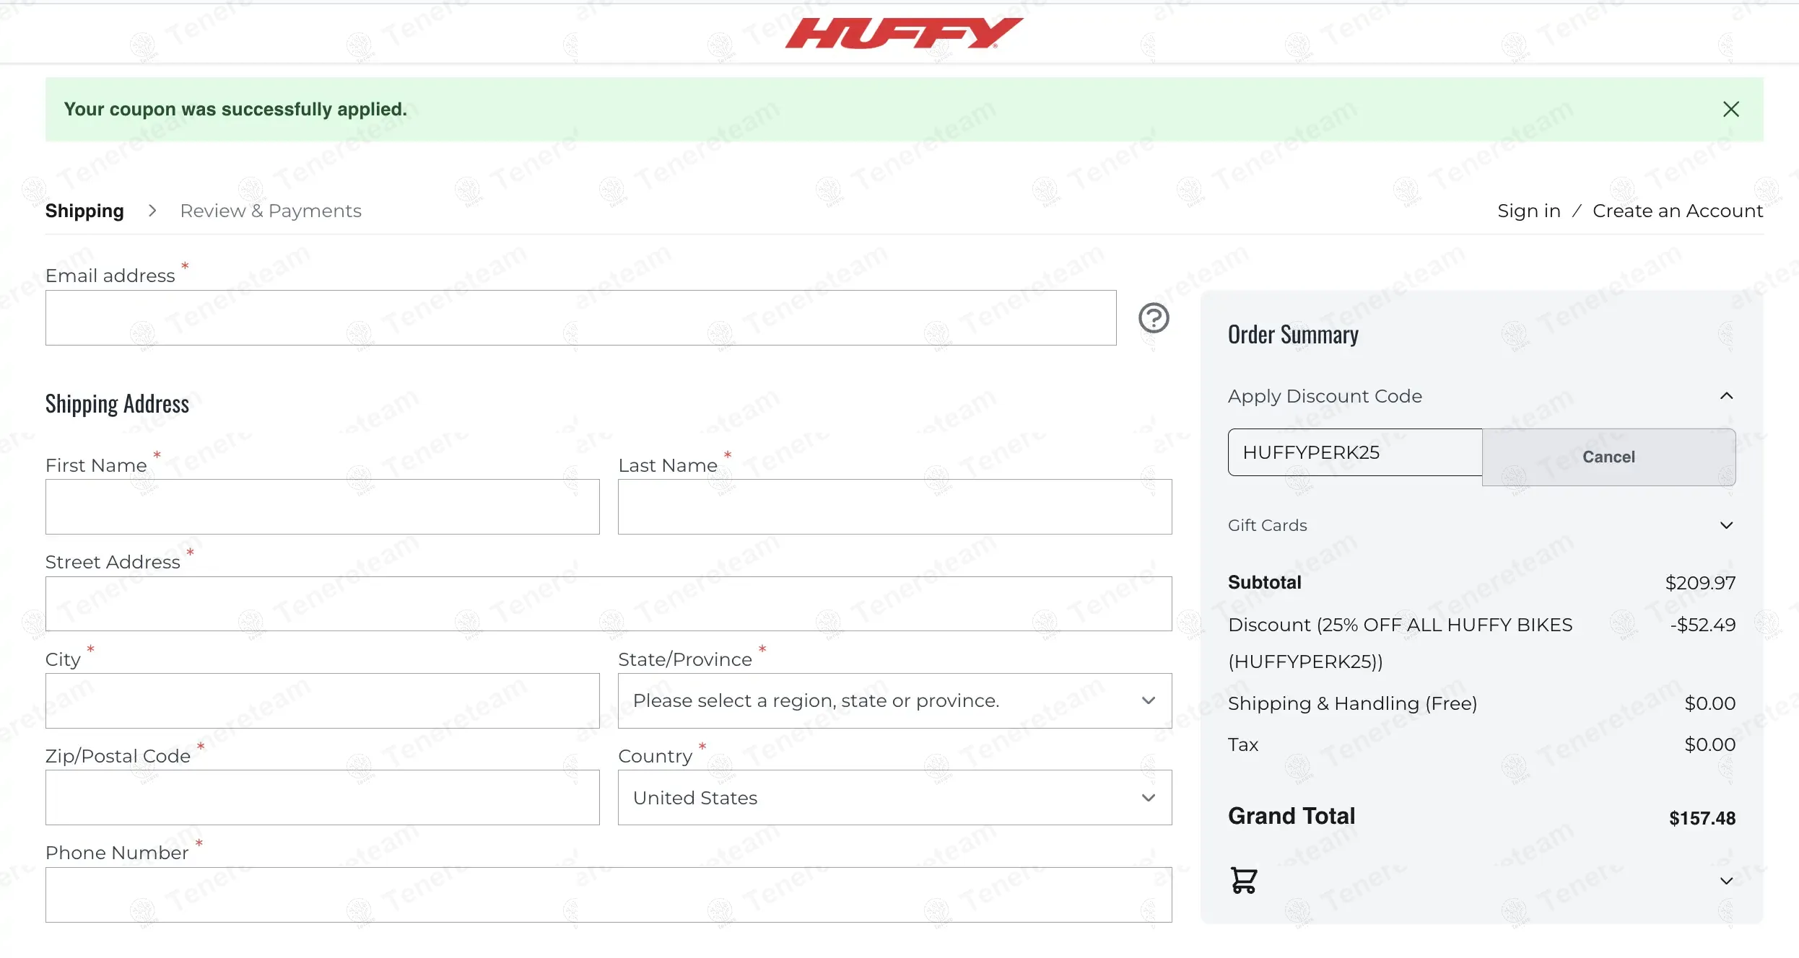Open the Country dropdown
The image size is (1799, 958).
point(894,797)
